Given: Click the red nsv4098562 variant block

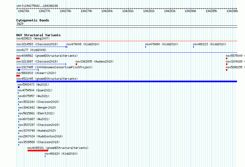Looking at the screenshot, I should tap(18, 58).
